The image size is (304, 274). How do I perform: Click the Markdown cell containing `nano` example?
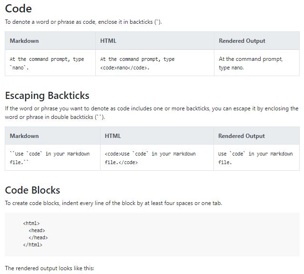pos(47,63)
